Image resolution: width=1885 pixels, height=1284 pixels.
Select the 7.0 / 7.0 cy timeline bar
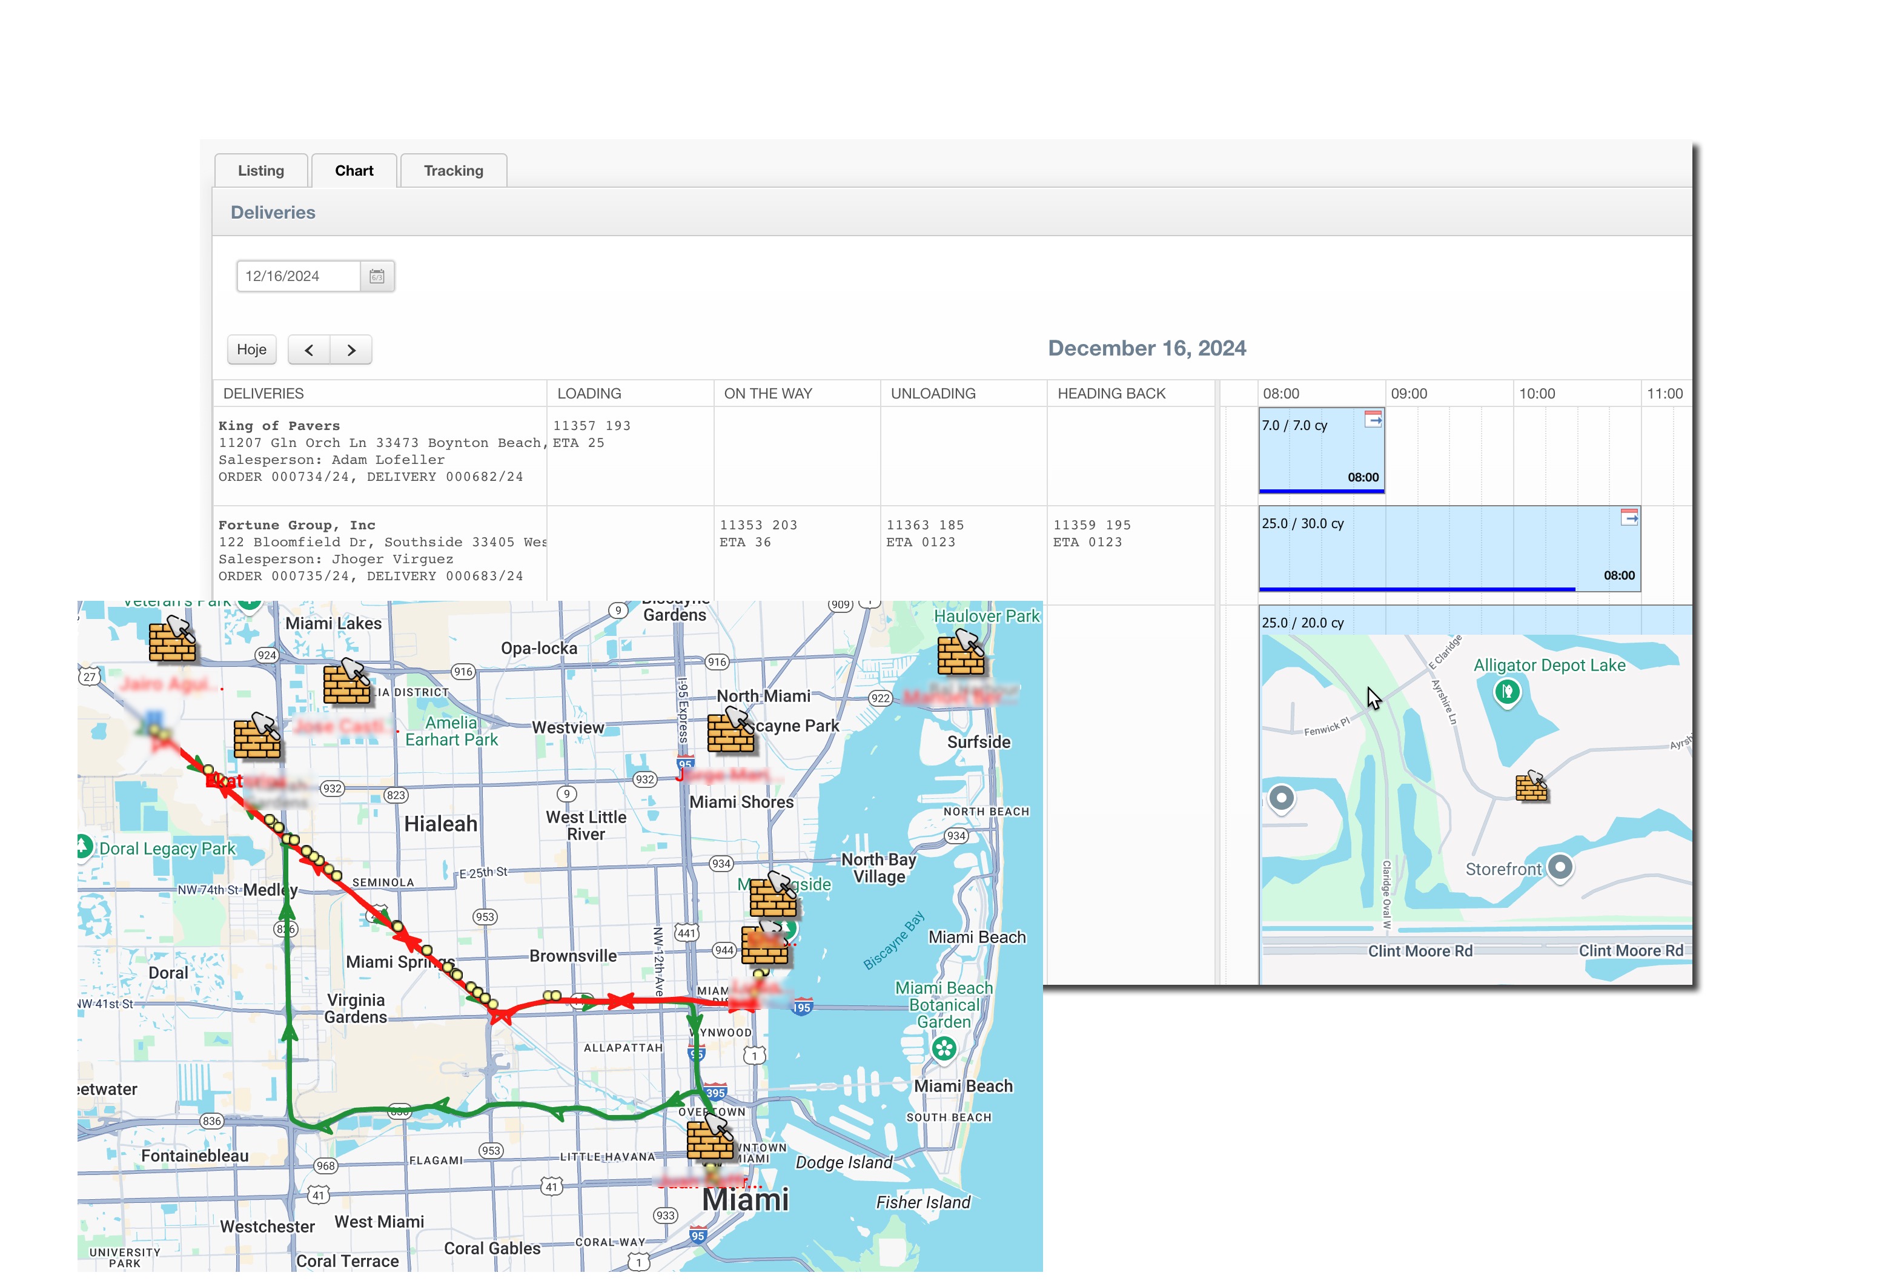(1321, 449)
